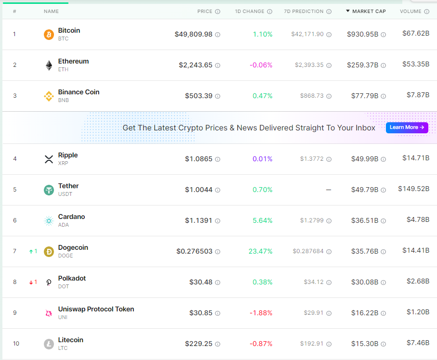Select Polkadot prediction $34.12
The image size is (437, 360).
point(314,282)
